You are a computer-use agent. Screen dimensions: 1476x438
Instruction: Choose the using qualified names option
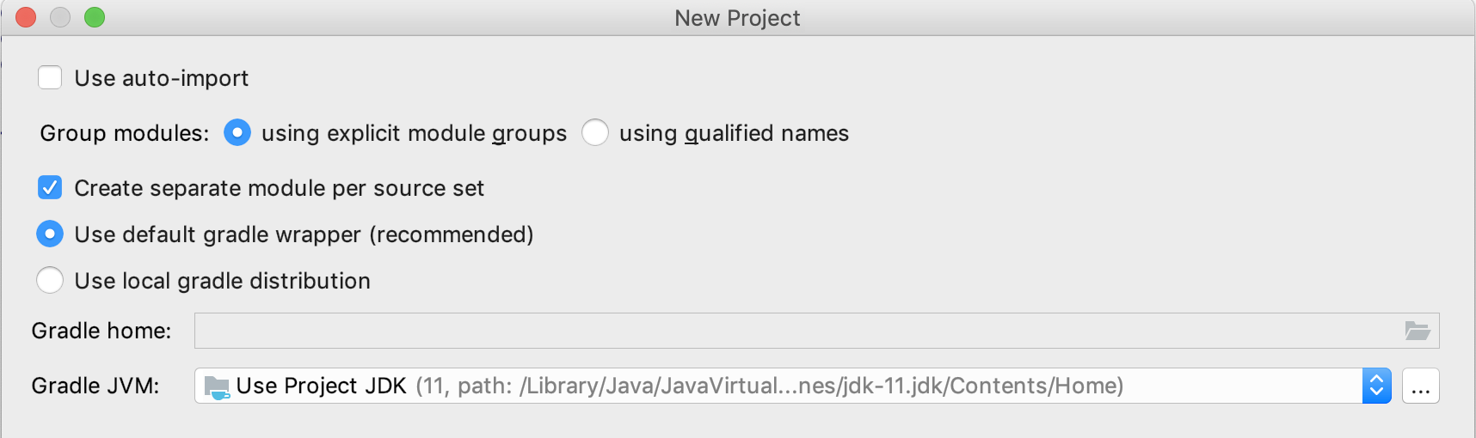[595, 133]
